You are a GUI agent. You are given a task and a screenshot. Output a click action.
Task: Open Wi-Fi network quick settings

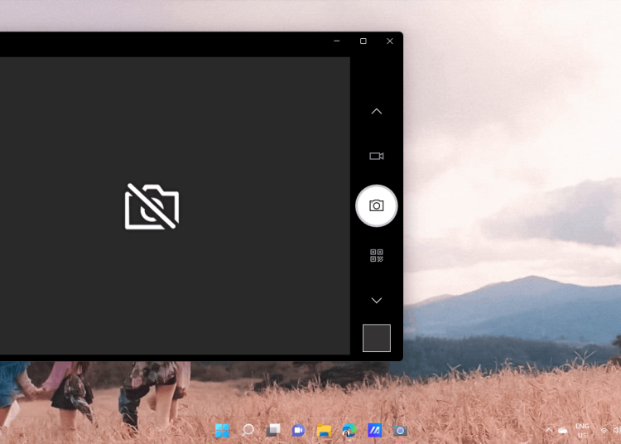[x=604, y=431]
